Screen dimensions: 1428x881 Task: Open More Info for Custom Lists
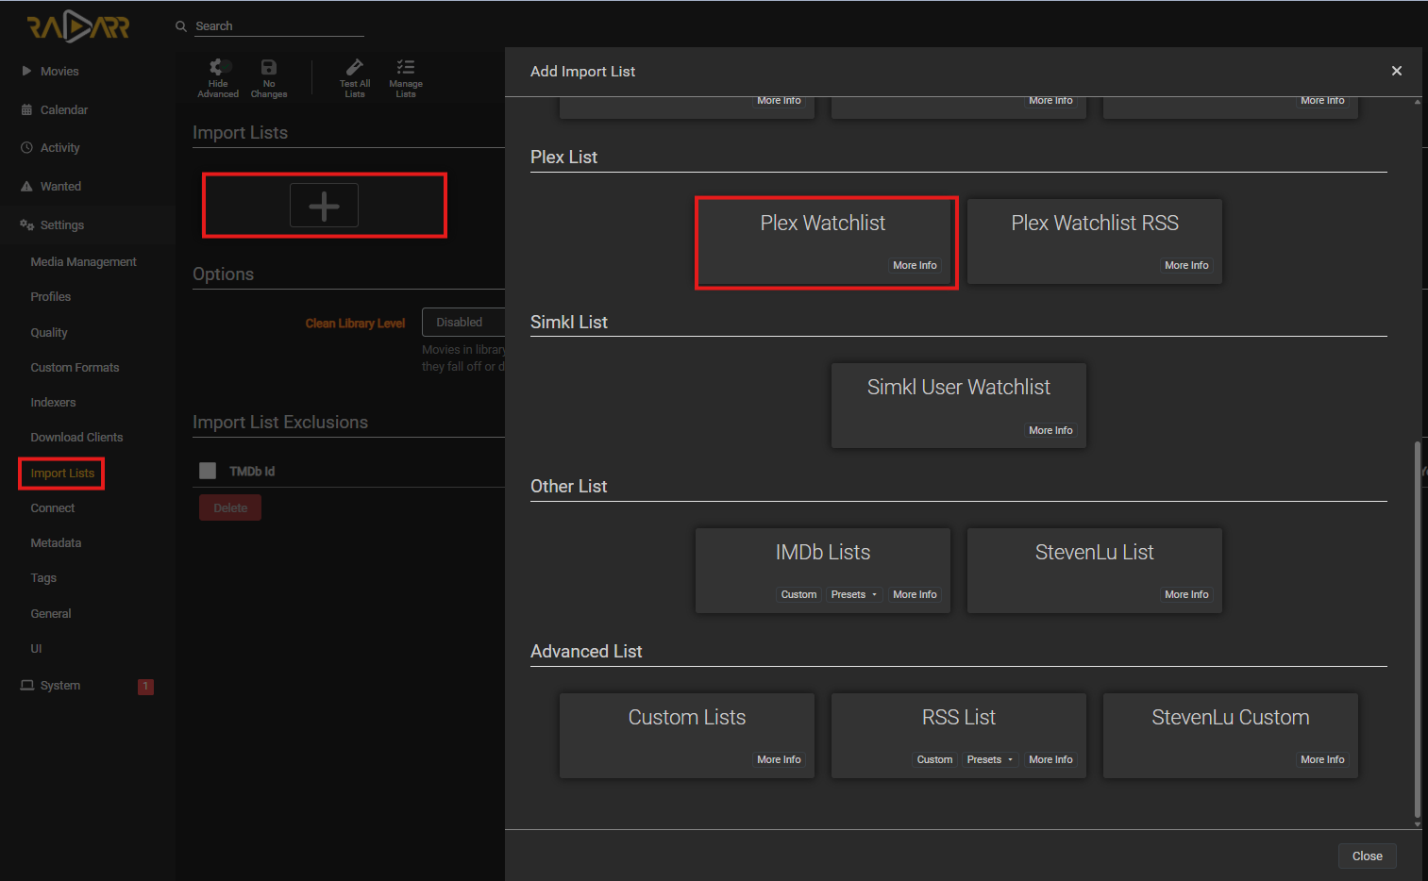tap(779, 760)
